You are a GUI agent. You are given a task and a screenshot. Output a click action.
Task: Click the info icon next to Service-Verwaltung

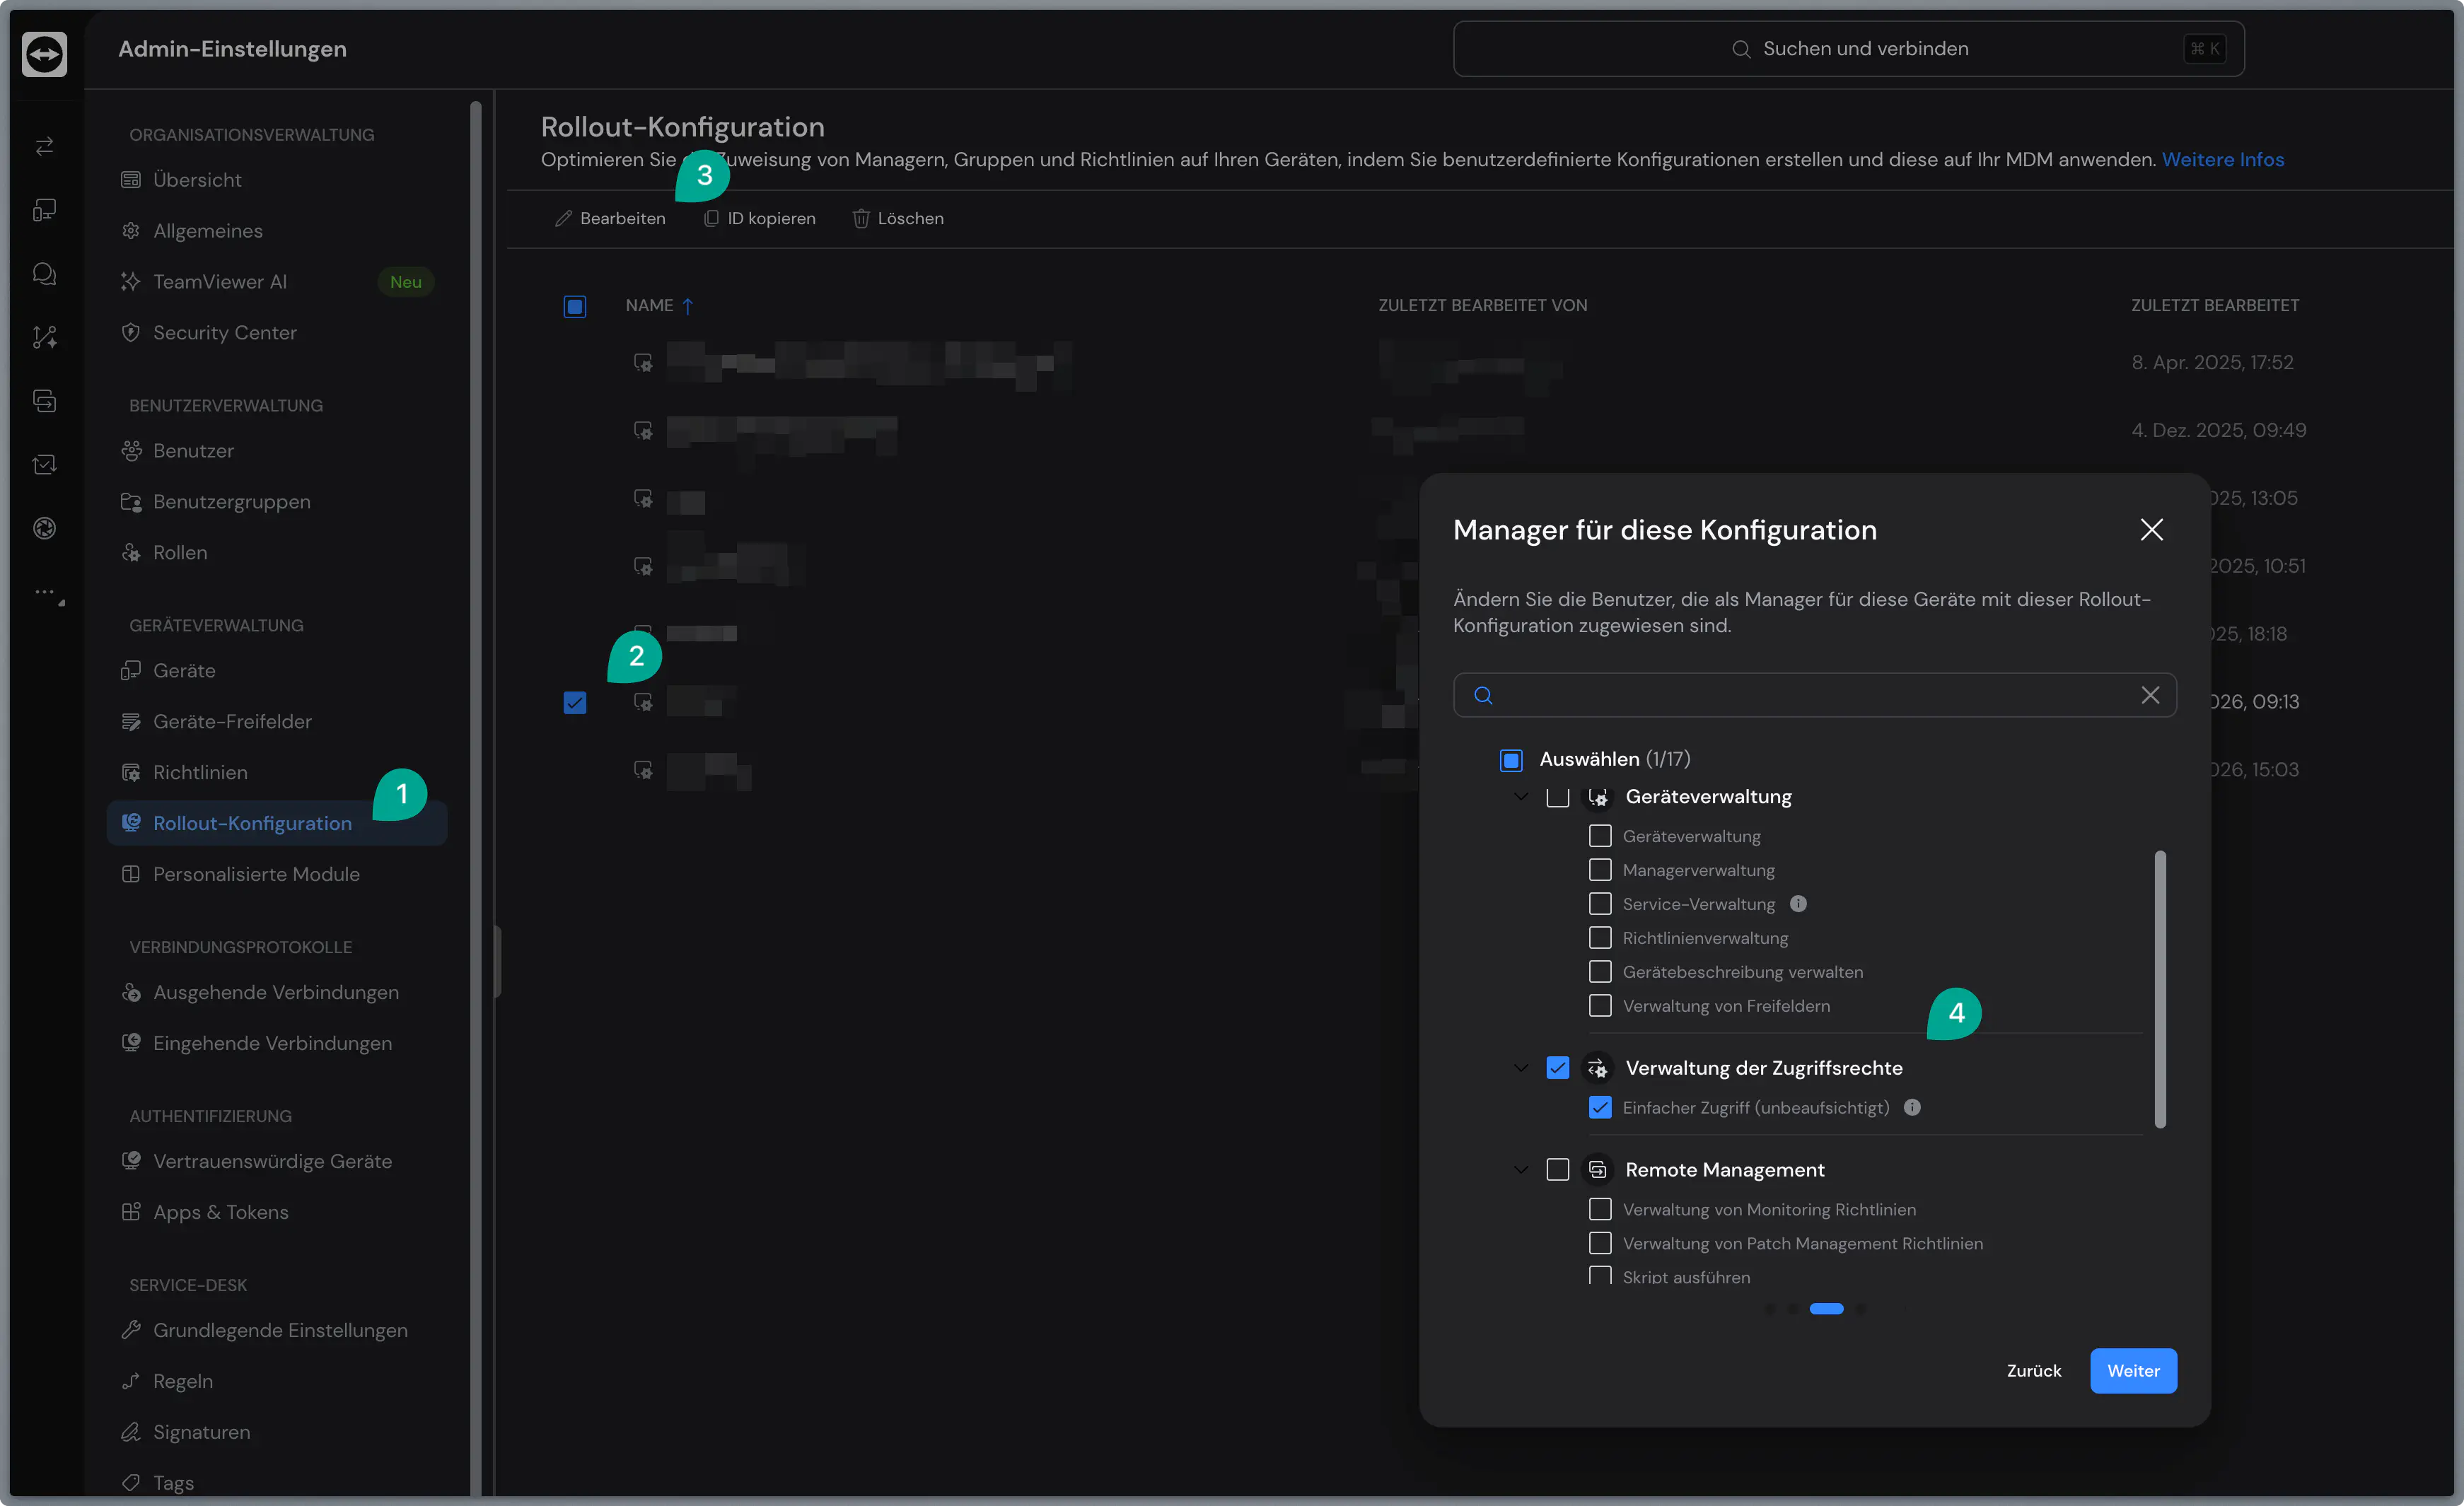pos(1798,904)
